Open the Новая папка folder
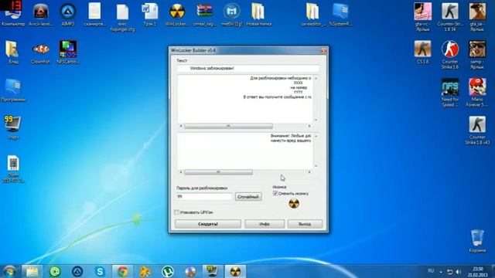Screen dimensions: 495x278 click(x=259, y=14)
